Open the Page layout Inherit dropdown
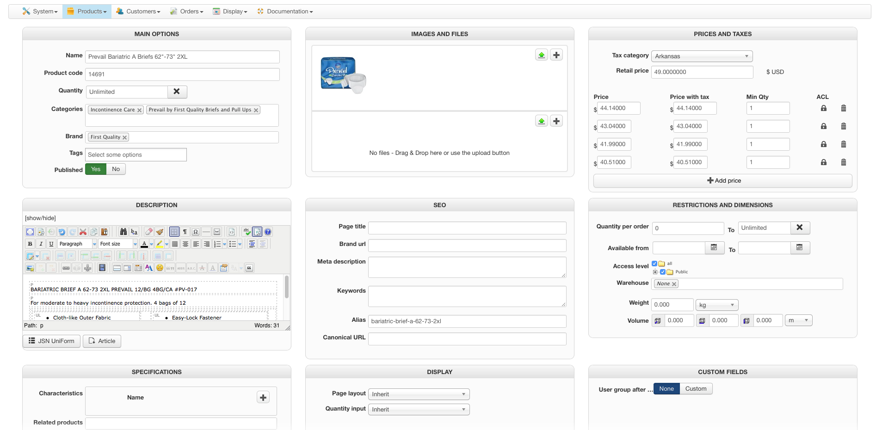The height and width of the screenshot is (430, 876). click(x=418, y=394)
